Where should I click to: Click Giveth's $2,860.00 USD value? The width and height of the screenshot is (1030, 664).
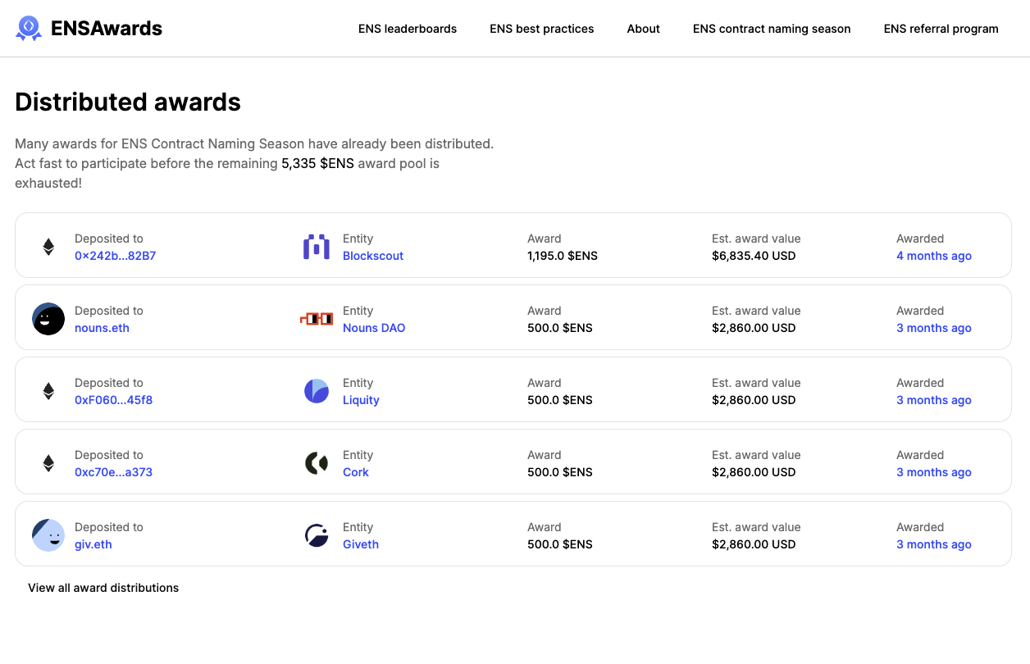click(754, 544)
